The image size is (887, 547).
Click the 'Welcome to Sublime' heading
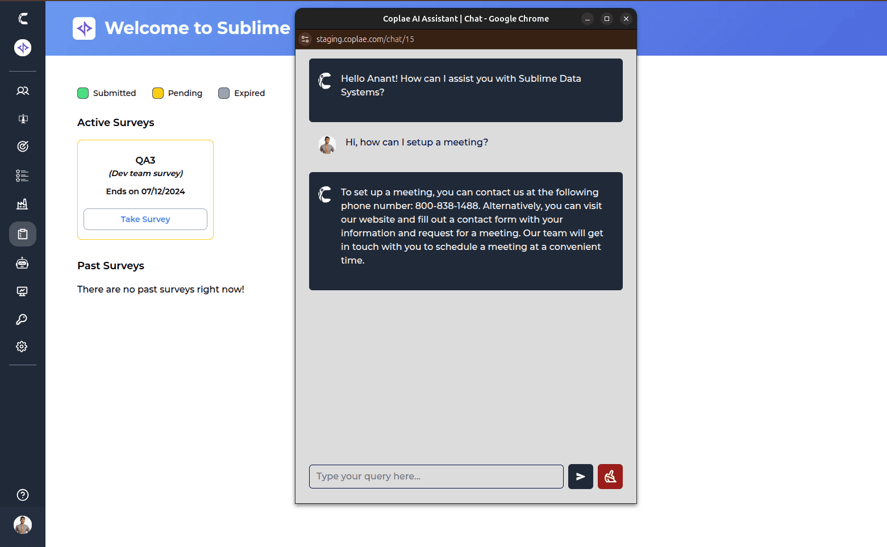(197, 28)
